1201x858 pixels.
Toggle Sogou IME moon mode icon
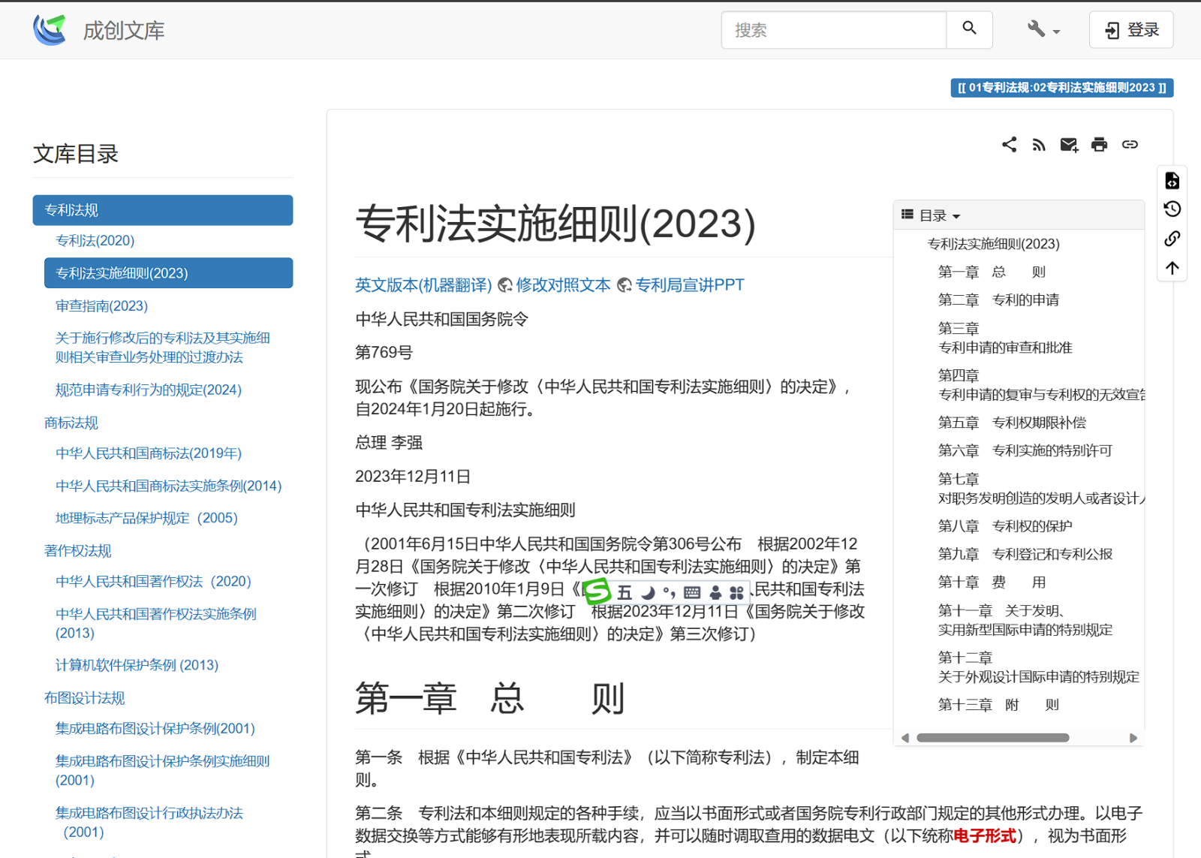[x=648, y=592]
